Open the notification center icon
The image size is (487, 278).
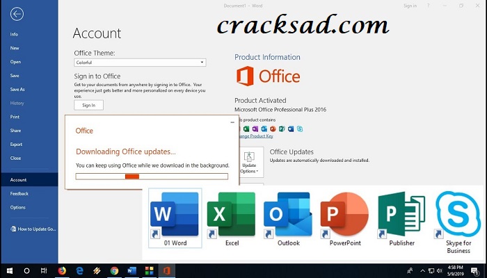point(474,270)
